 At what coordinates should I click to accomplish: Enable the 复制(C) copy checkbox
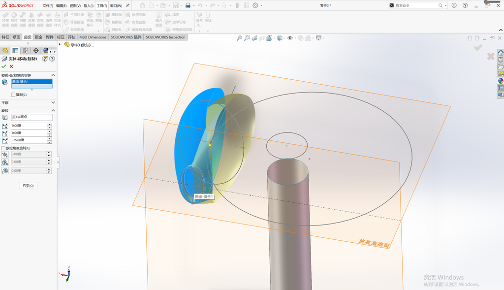pos(13,95)
